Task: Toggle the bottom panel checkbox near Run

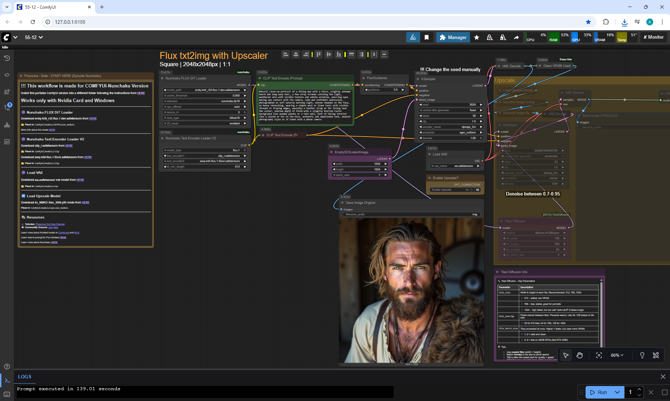Action: 664,392
